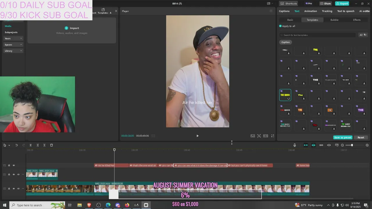This screenshot has width=372, height=209.
Task: Toggle preview axis icon
Action: 329,145
